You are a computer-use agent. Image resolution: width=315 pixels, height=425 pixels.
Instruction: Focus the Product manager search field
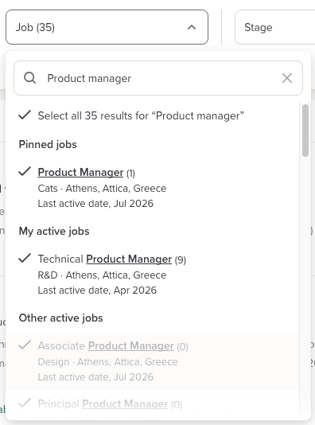click(158, 78)
